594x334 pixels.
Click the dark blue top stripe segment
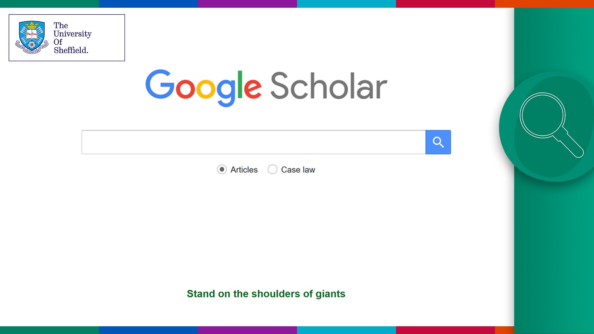pyautogui.click(x=148, y=4)
